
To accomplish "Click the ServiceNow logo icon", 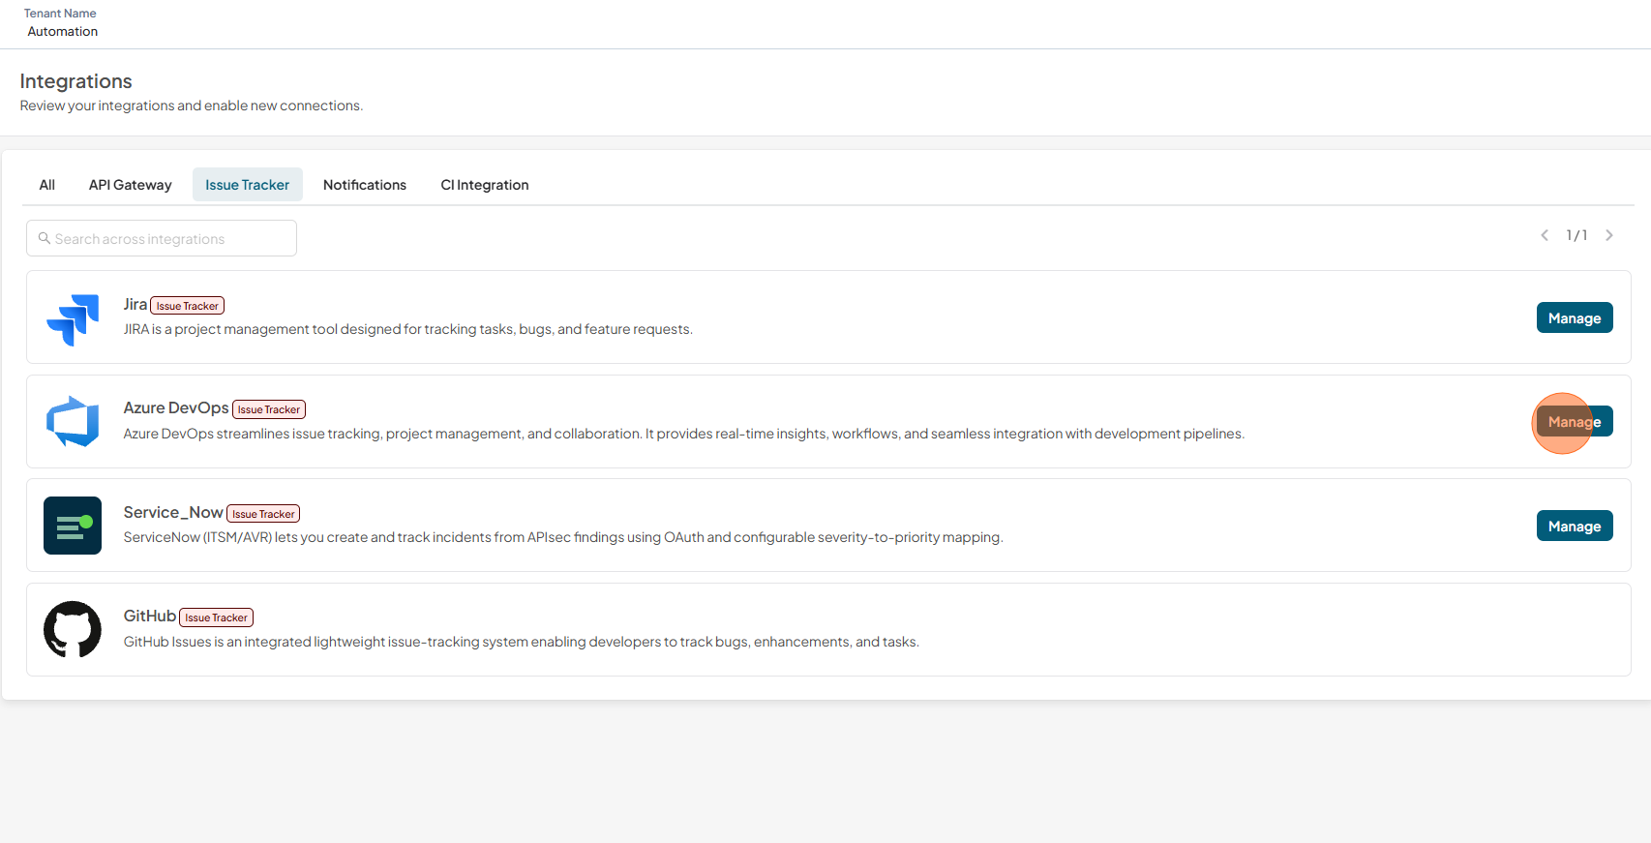I will 73,526.
